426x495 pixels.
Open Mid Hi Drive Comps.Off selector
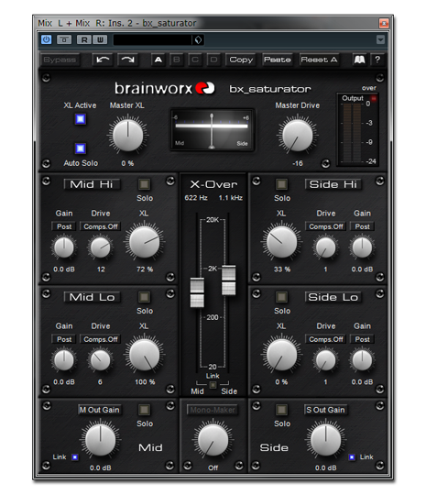101,226
